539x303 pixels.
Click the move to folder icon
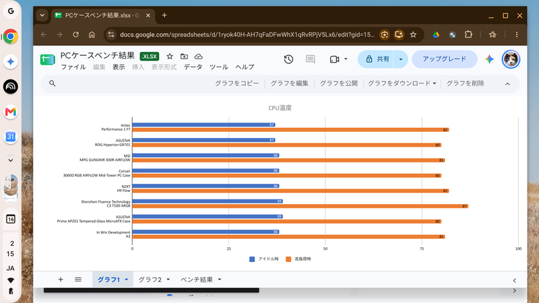[x=184, y=57]
